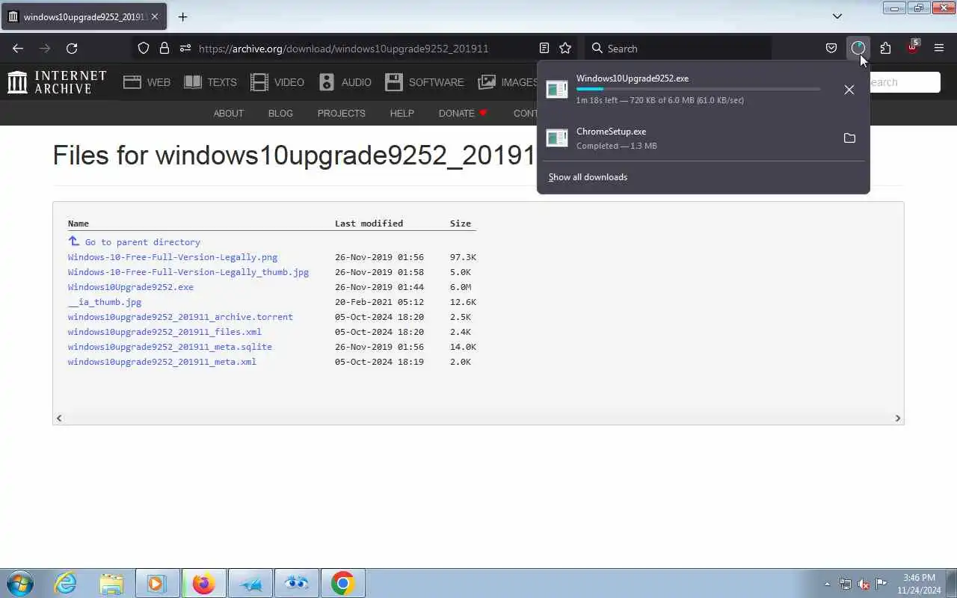Click the file listing scroll left arrow
The height and width of the screenshot is (598, 957).
tap(59, 418)
